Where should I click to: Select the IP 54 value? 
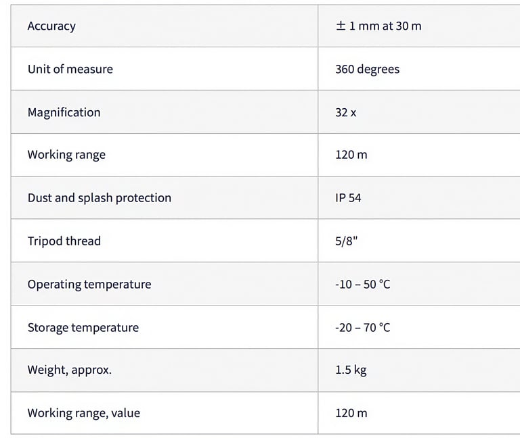[x=348, y=198]
